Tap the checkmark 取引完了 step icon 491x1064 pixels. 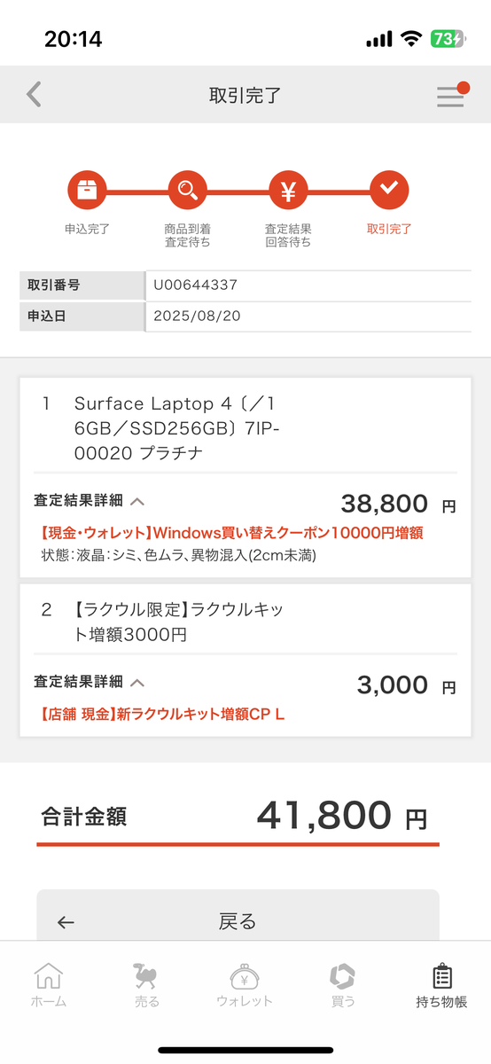[389, 189]
